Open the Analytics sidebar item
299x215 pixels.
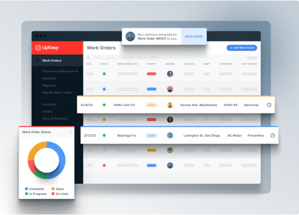pyautogui.click(x=49, y=78)
